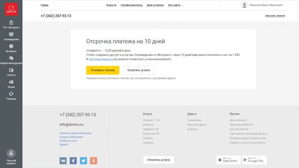Open footer Личный кабинет link under Прочее
Image resolution: width=299 pixels, height=168 pixels.
(239, 129)
